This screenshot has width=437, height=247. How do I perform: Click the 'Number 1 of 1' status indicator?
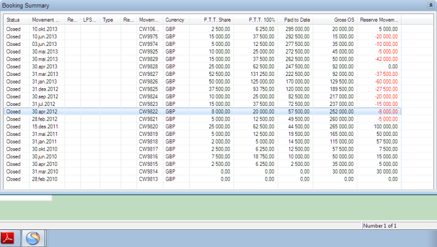tap(380, 226)
